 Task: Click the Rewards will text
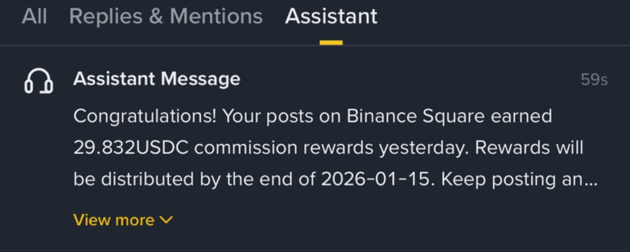coord(529,148)
